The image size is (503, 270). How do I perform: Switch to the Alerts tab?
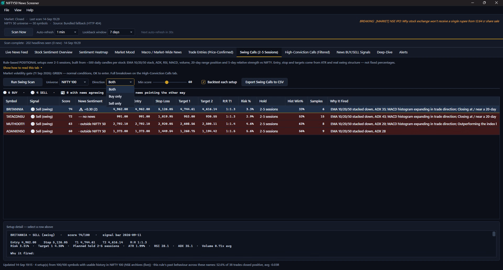(403, 52)
